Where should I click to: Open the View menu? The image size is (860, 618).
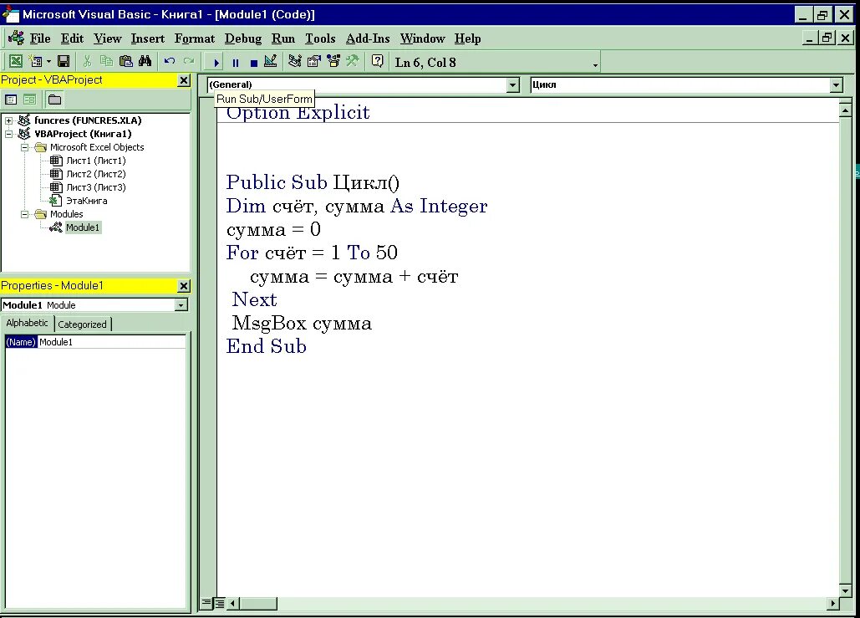(x=108, y=38)
